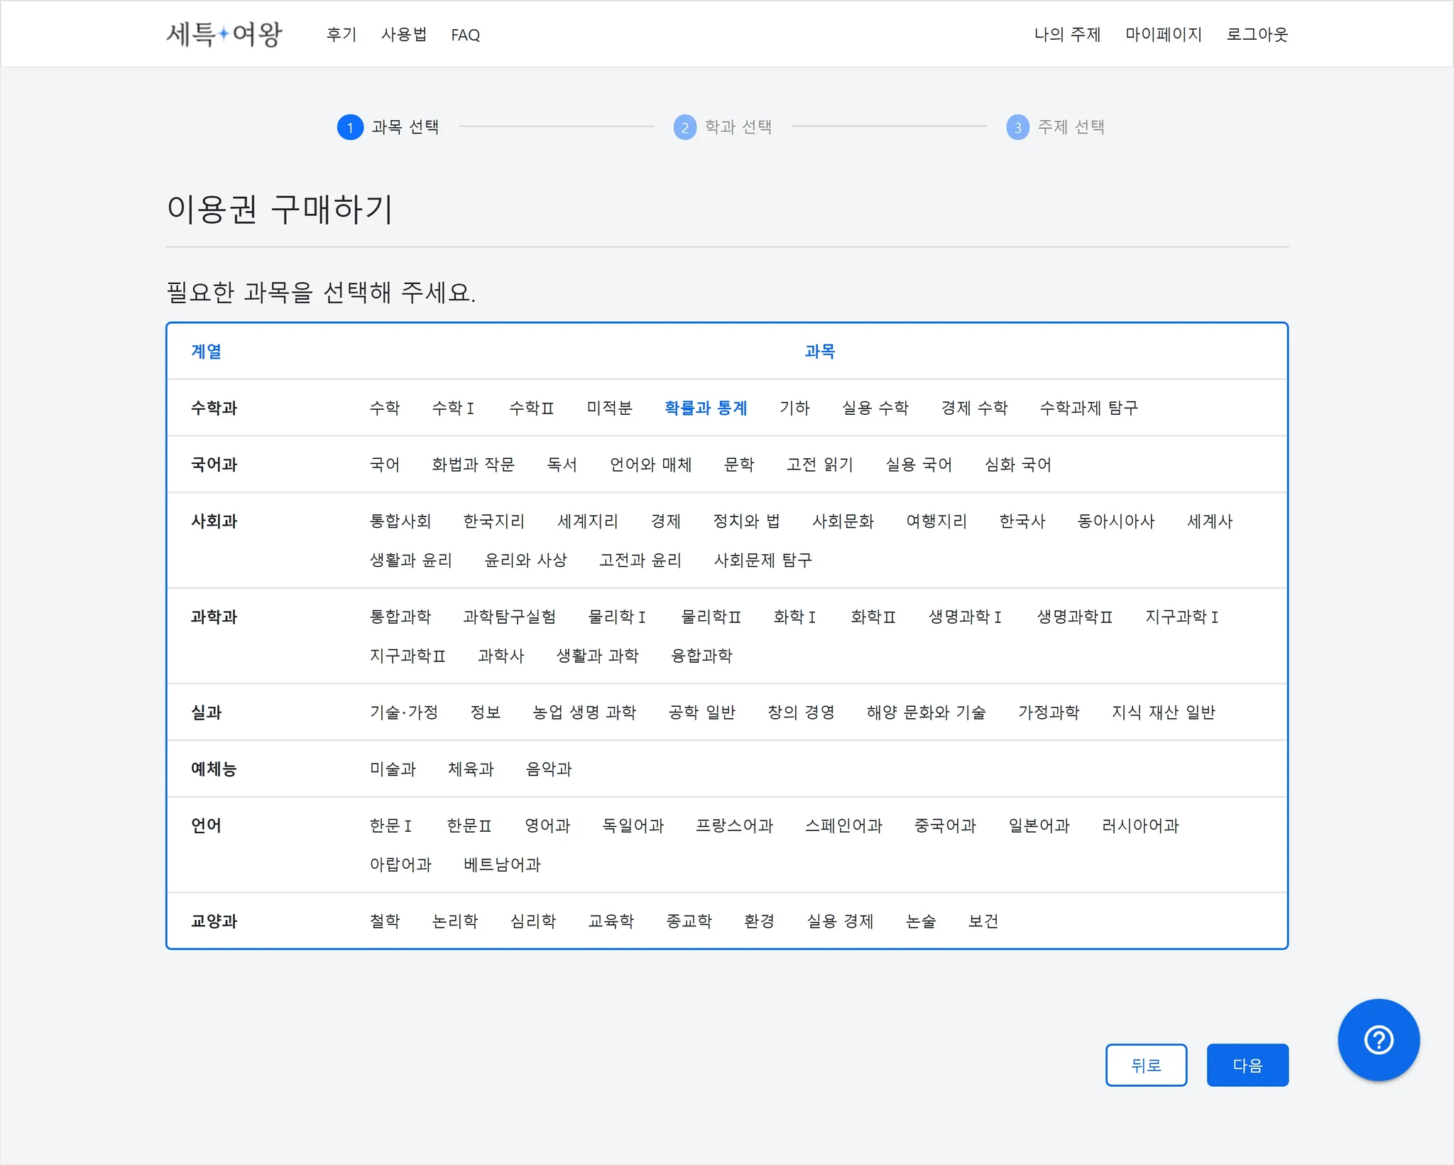Open the FAQ page

click(x=465, y=35)
